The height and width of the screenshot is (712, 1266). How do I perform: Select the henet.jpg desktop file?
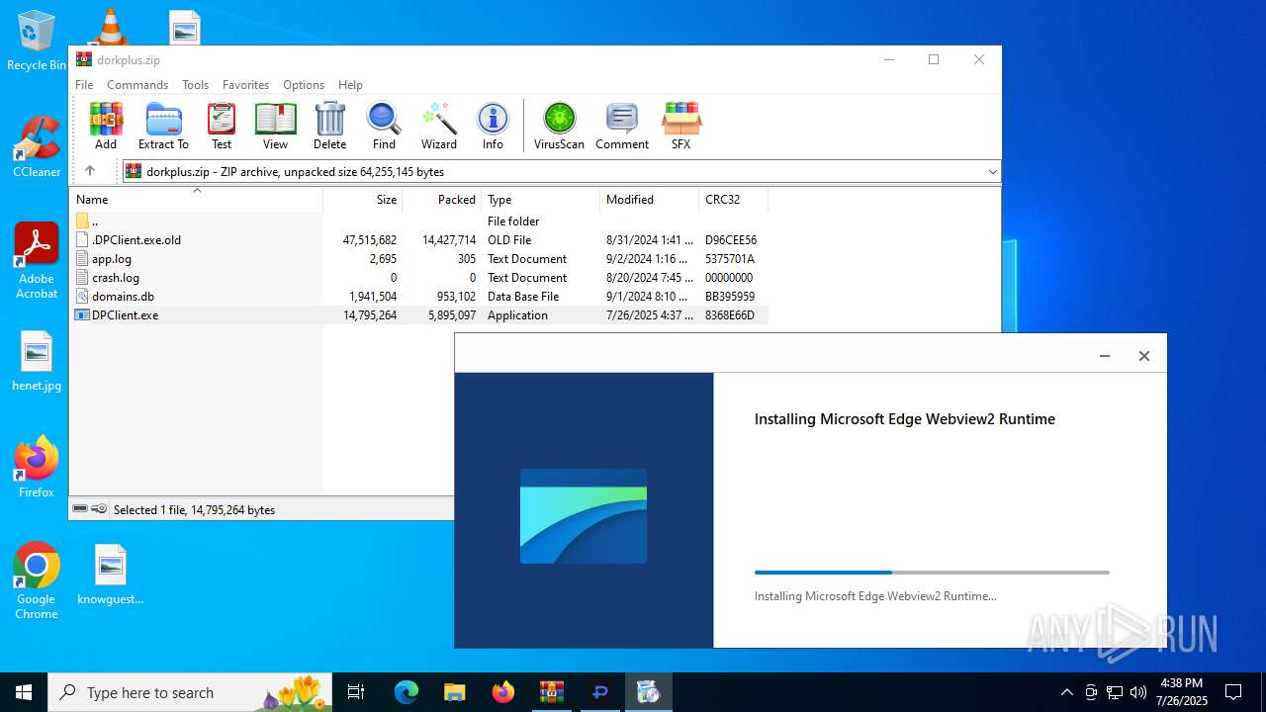coord(37,361)
